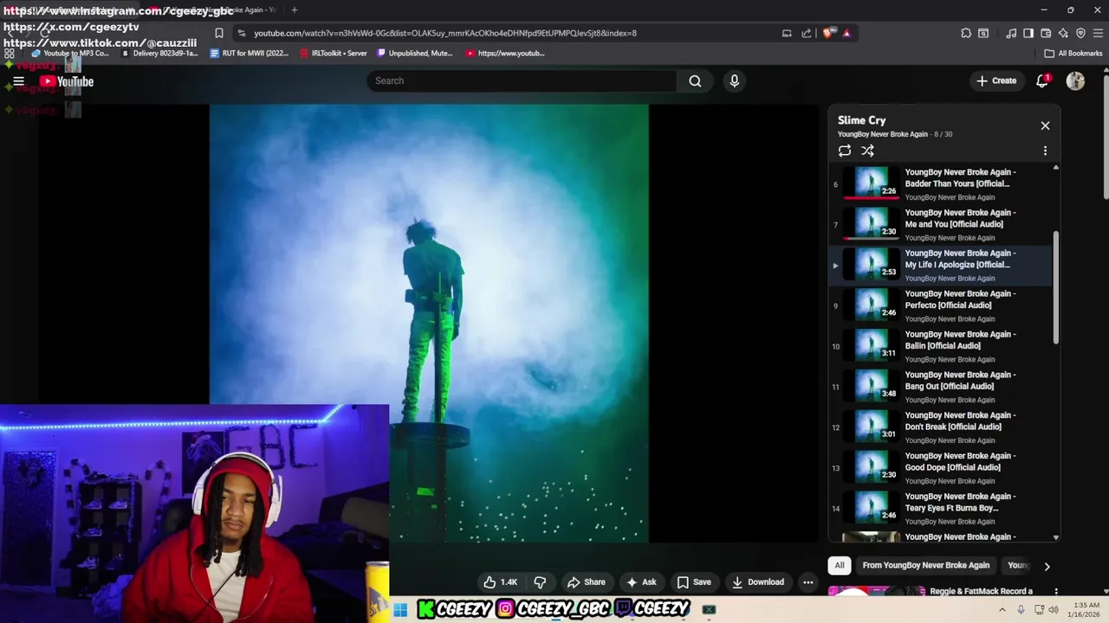The image size is (1109, 623).
Task: Start voice search with the microphone
Action: (735, 80)
